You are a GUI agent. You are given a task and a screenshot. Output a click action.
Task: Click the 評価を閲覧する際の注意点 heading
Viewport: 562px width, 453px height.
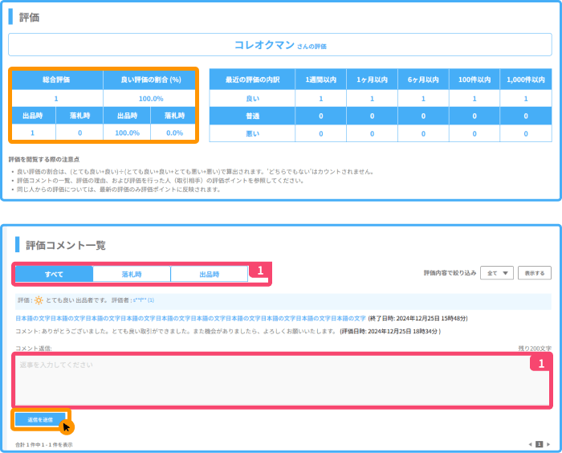pyautogui.click(x=44, y=159)
